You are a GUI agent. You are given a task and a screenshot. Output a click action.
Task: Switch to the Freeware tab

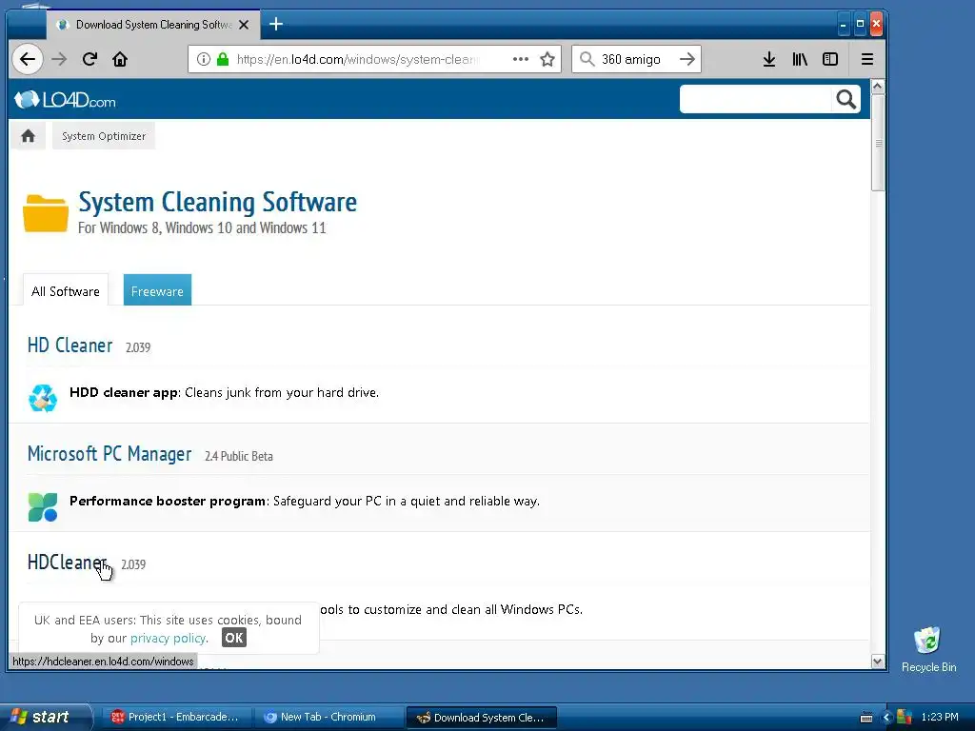click(x=157, y=290)
